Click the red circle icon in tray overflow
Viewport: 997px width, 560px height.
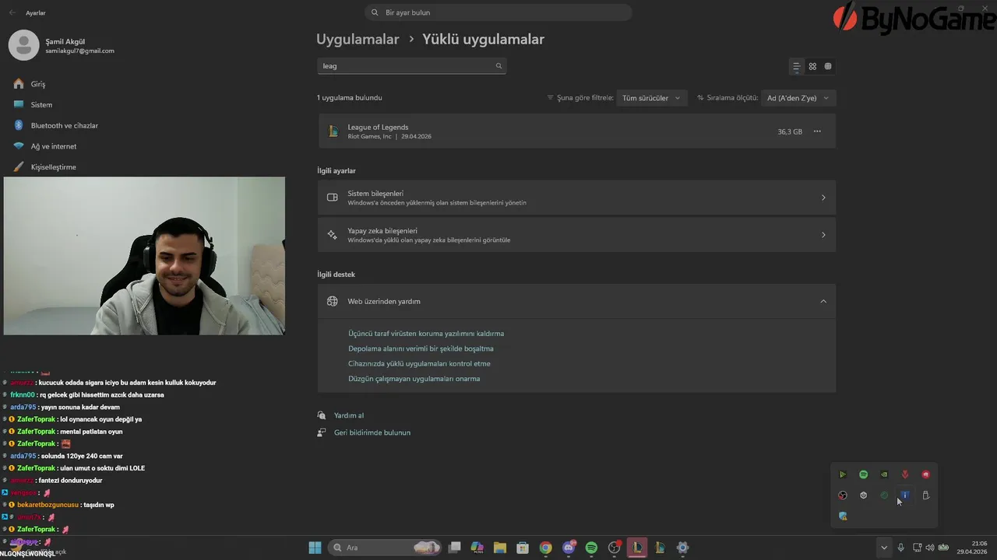tap(926, 474)
